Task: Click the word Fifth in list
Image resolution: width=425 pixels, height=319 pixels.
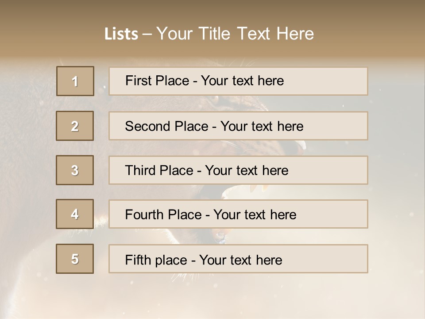Action: (138, 260)
